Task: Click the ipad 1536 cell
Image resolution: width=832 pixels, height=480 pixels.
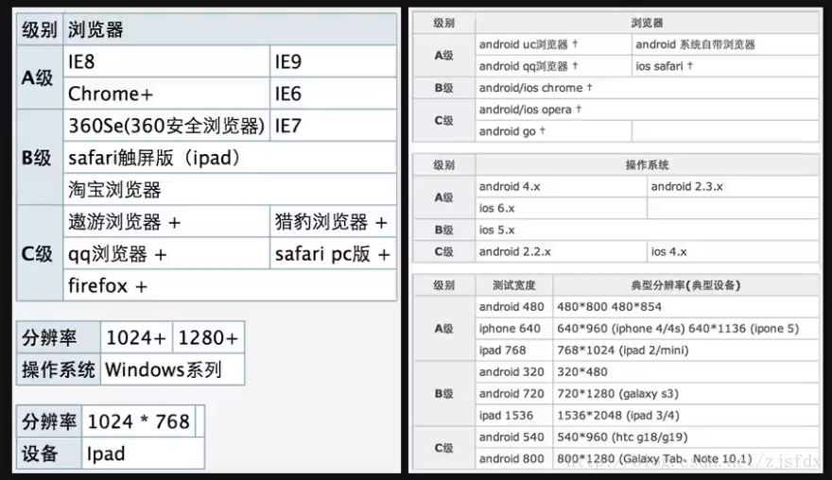Action: tap(514, 416)
